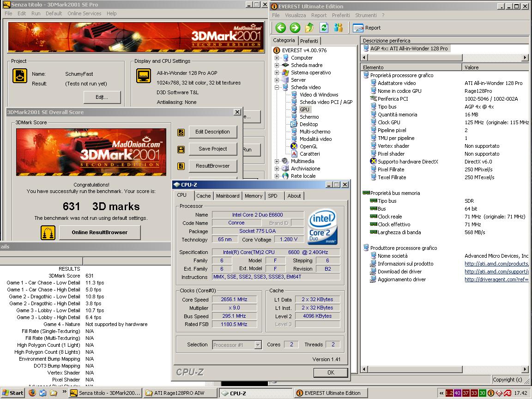Open the Online Services menu in 3DMark
Screen dimensions: 532x399
click(x=84, y=13)
